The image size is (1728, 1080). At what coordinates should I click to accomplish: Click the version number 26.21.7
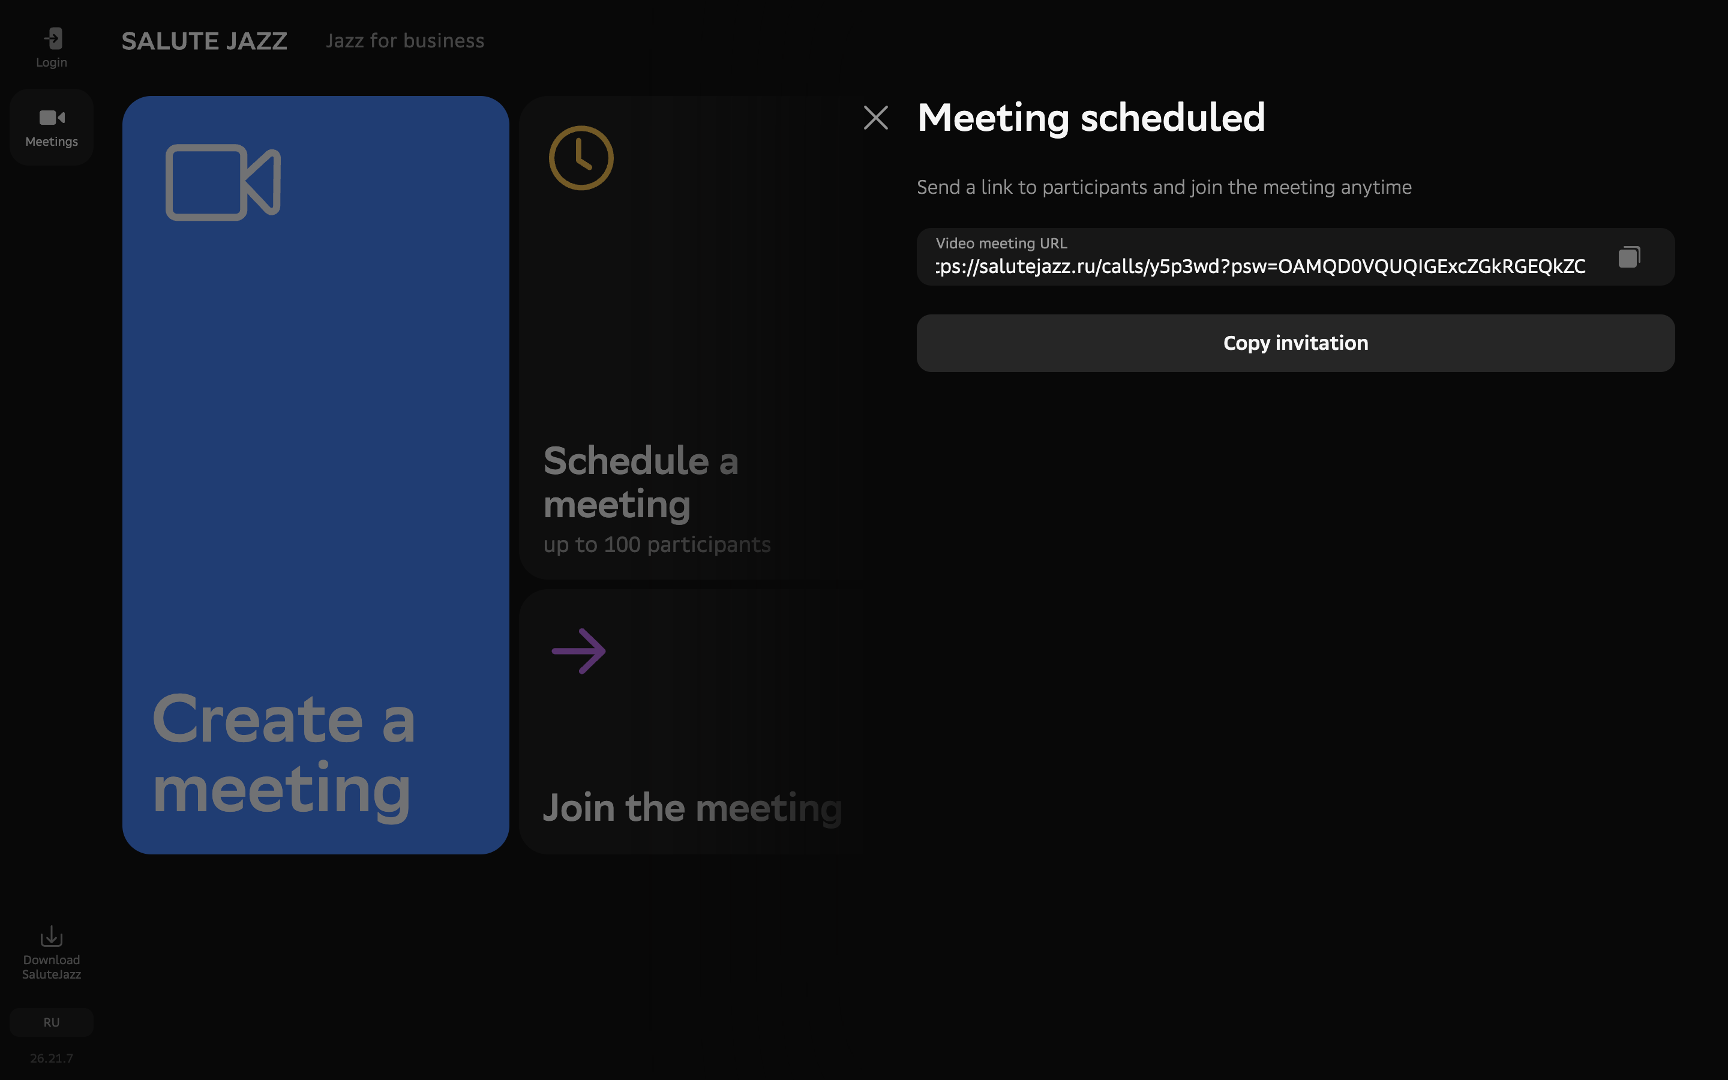click(52, 1058)
